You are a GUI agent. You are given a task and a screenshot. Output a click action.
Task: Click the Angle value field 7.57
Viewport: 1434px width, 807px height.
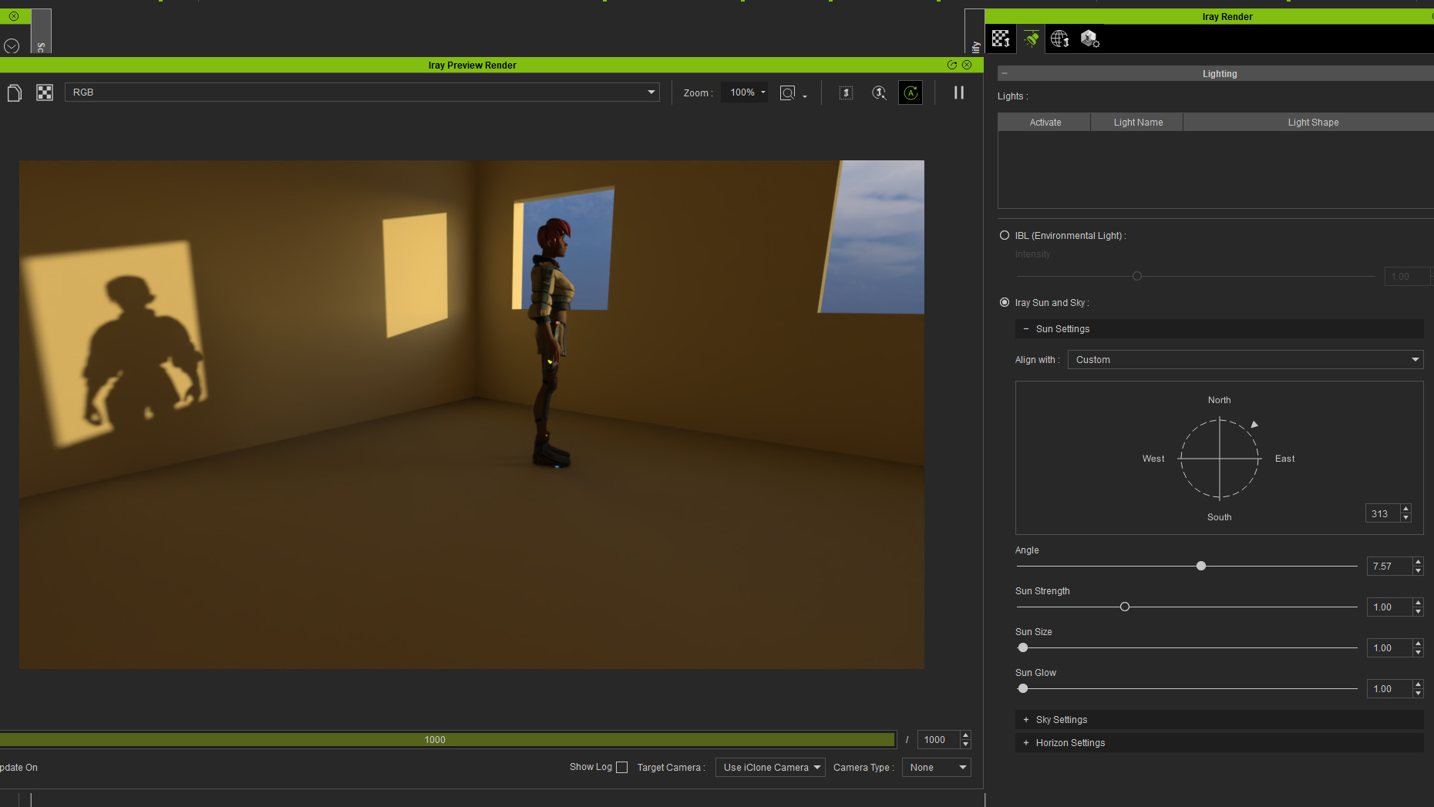tap(1389, 567)
